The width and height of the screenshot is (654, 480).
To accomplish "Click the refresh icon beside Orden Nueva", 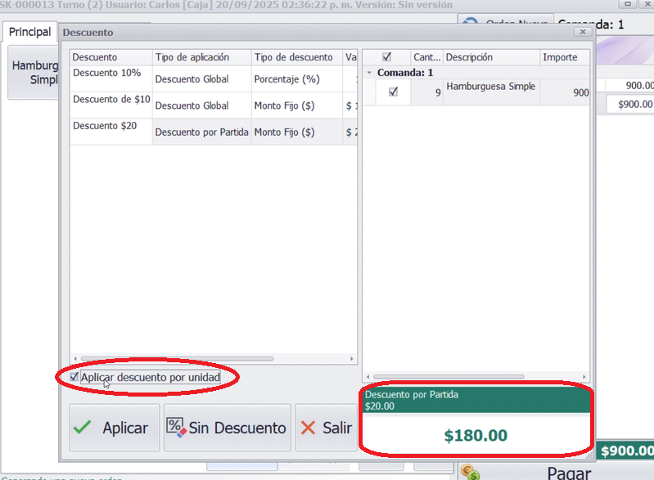I will pyautogui.click(x=470, y=25).
